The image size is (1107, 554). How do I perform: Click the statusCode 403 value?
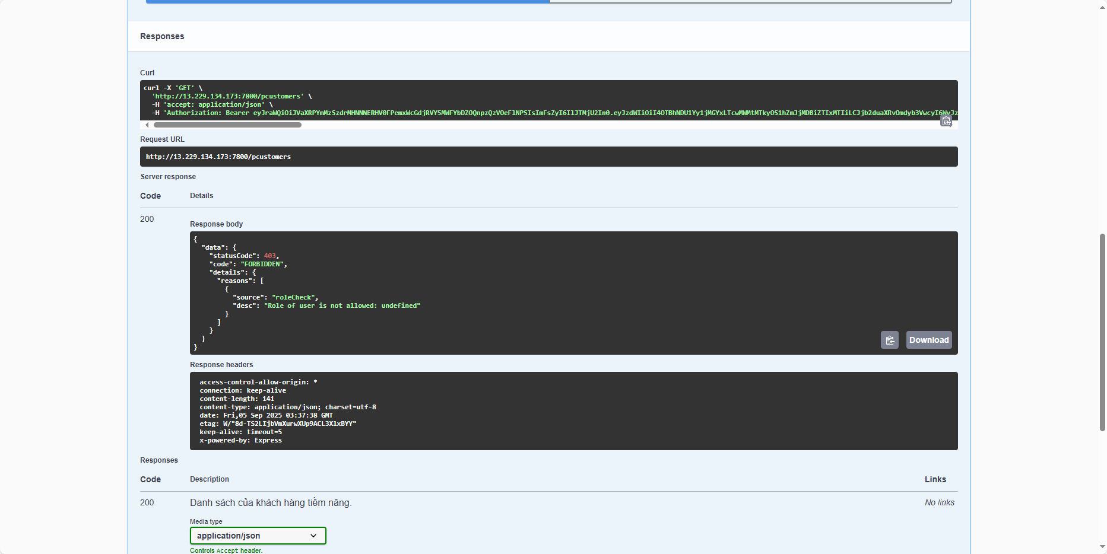[x=269, y=256]
